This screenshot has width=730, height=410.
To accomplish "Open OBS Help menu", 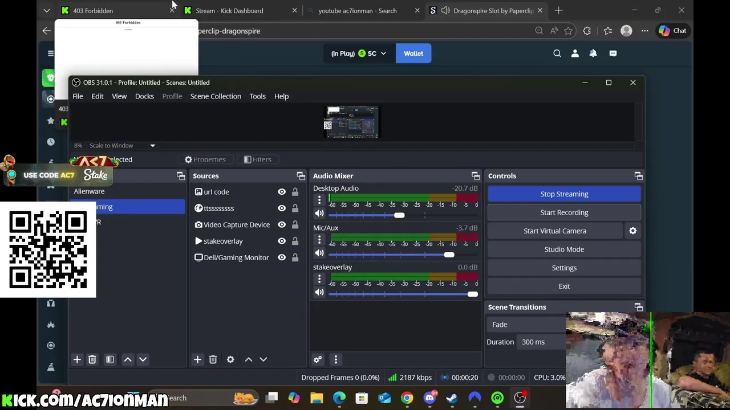I will [x=281, y=96].
